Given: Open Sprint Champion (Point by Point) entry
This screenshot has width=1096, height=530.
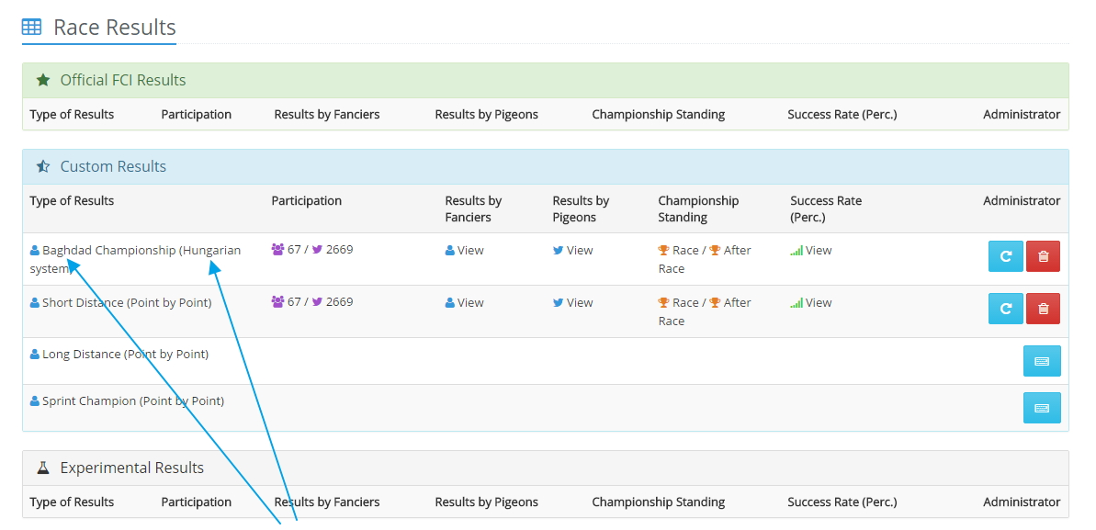Looking at the screenshot, I should pyautogui.click(x=132, y=400).
